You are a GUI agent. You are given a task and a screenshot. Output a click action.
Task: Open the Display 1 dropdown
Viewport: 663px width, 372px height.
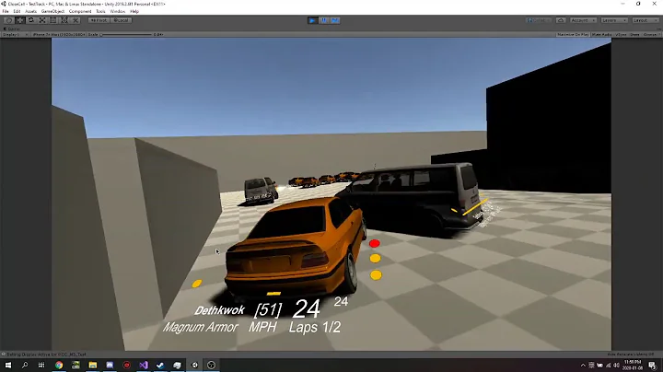pyautogui.click(x=16, y=34)
